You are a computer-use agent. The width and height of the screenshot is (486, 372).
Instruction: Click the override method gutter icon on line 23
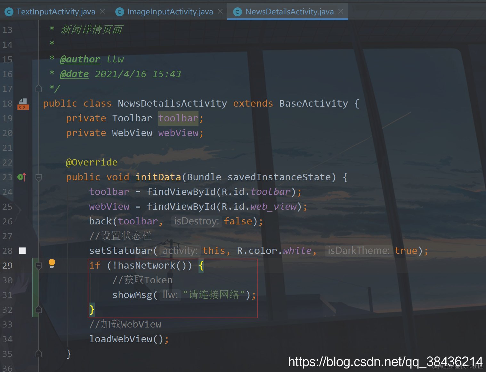click(x=21, y=177)
